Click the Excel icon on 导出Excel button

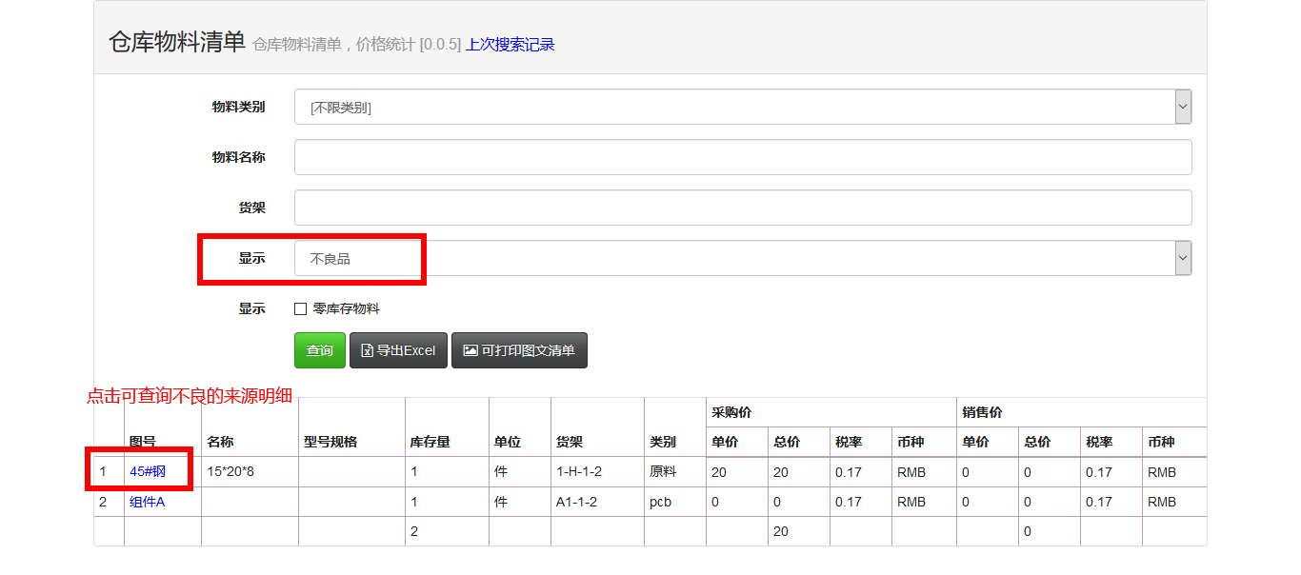pyautogui.click(x=367, y=350)
